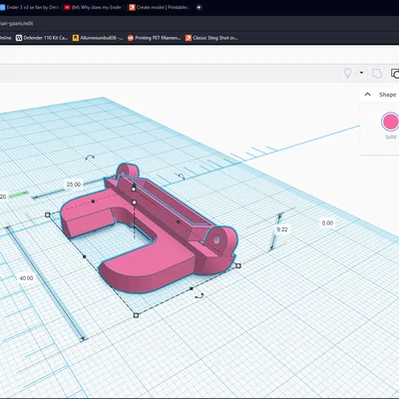Switch to the Why does my Ender YouTube tab
The width and height of the screenshot is (399, 399).
[x=94, y=7]
